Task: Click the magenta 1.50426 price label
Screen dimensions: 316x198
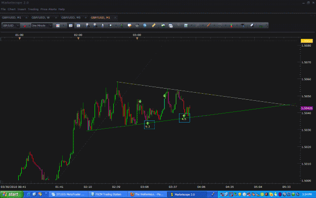Action: [x=307, y=108]
